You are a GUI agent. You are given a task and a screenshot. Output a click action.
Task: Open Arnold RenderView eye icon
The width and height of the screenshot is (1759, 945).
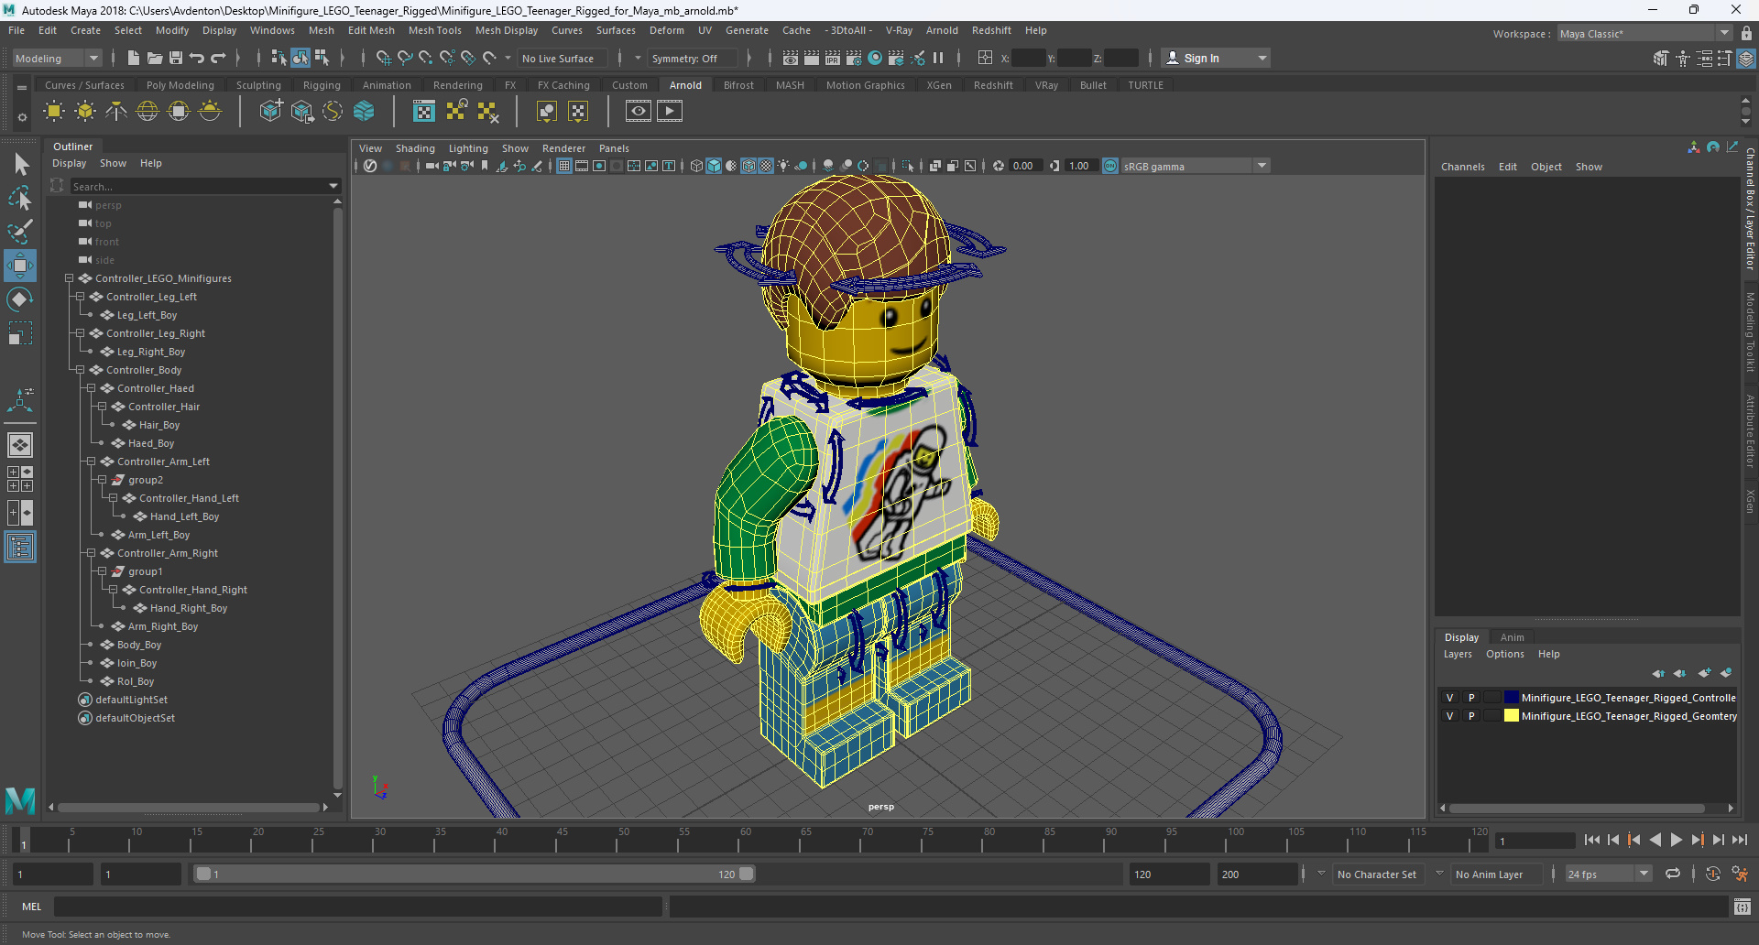[639, 112]
